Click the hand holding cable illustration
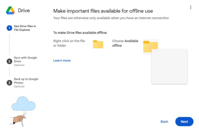 pyautogui.click(x=19, y=119)
